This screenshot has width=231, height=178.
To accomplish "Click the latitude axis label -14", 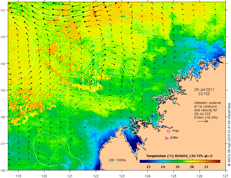I will click(x=3, y=63).
